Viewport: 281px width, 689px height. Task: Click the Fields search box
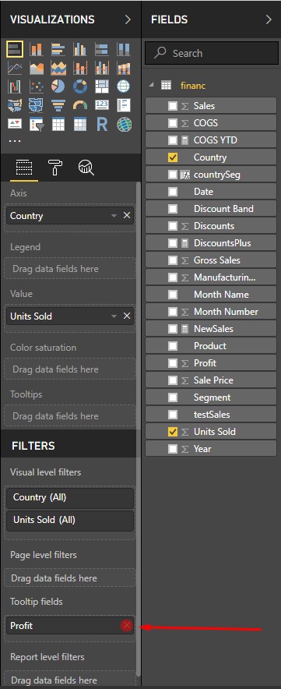212,53
